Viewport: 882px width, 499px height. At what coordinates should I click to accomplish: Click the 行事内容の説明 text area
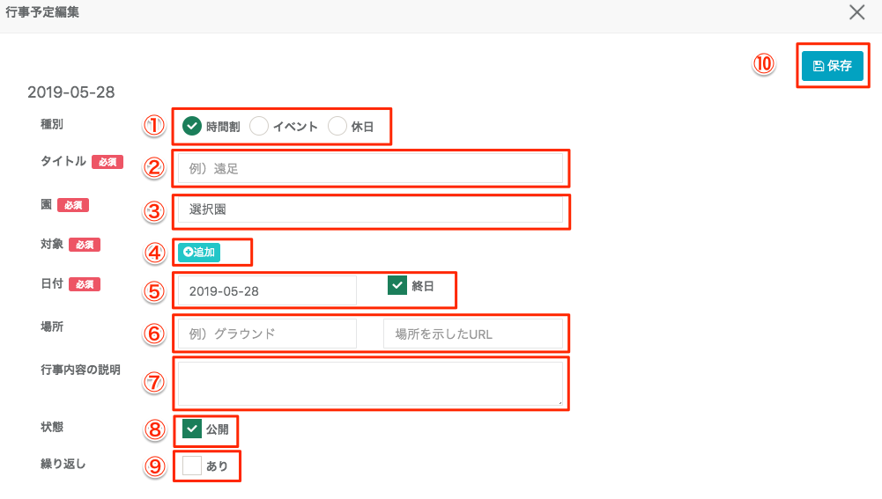pyautogui.click(x=370, y=383)
